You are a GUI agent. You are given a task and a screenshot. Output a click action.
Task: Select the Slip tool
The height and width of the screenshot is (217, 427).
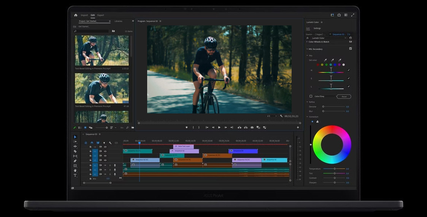coord(75,156)
